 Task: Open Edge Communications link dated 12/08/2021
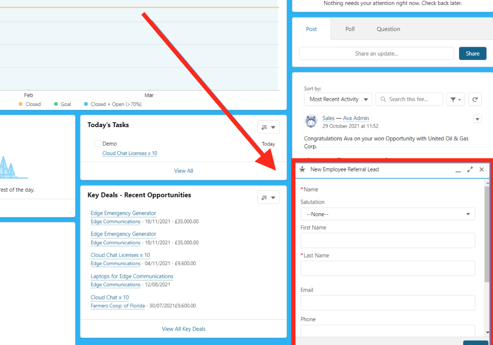coord(116,285)
